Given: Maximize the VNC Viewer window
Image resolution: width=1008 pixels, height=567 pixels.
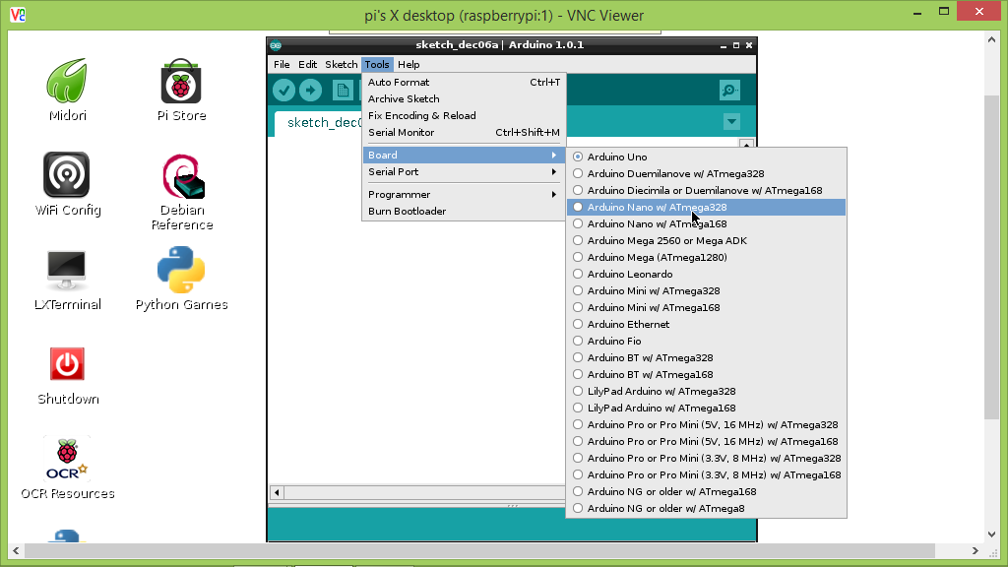Looking at the screenshot, I should pyautogui.click(x=944, y=12).
